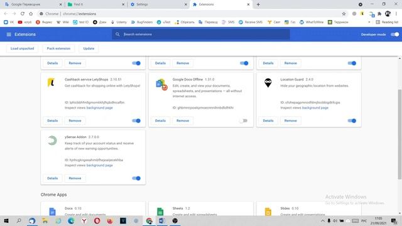Open the Udemy bookmark
The height and width of the screenshot is (226, 402).
coord(119,23)
